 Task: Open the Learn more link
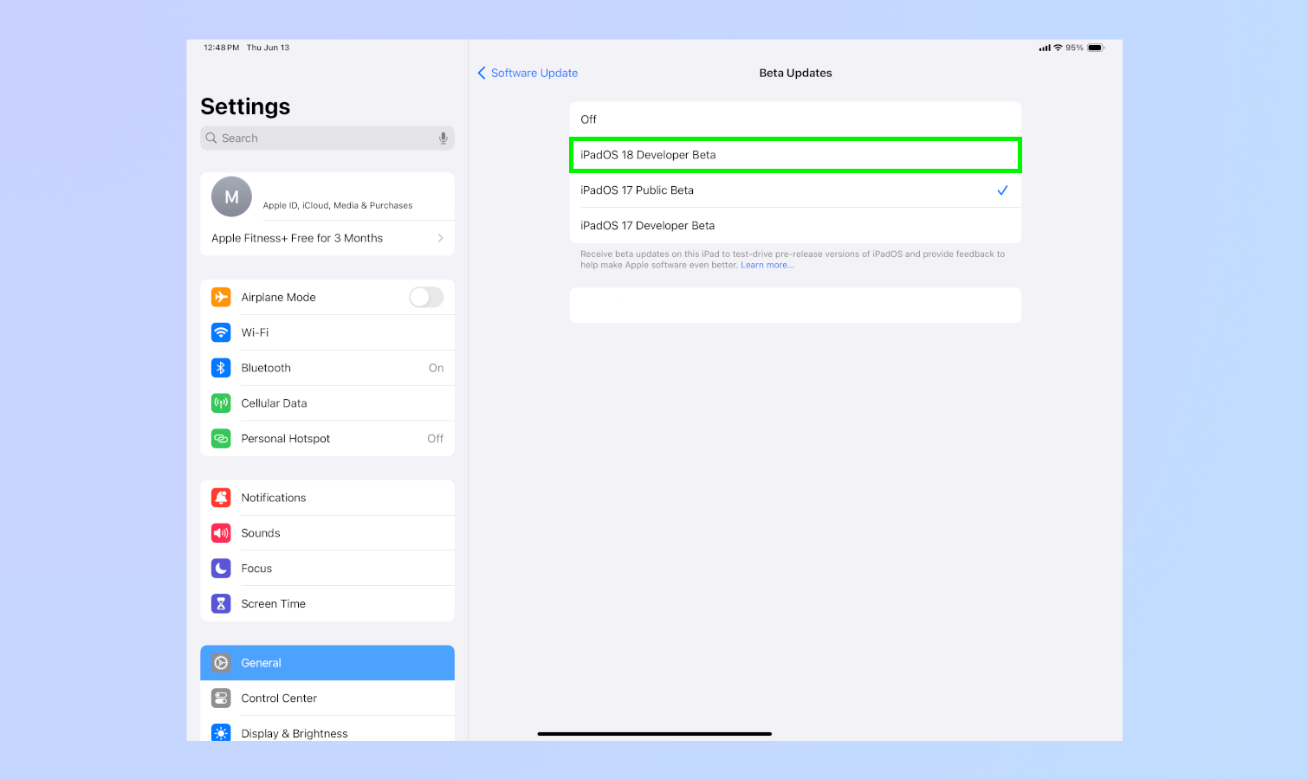(767, 264)
